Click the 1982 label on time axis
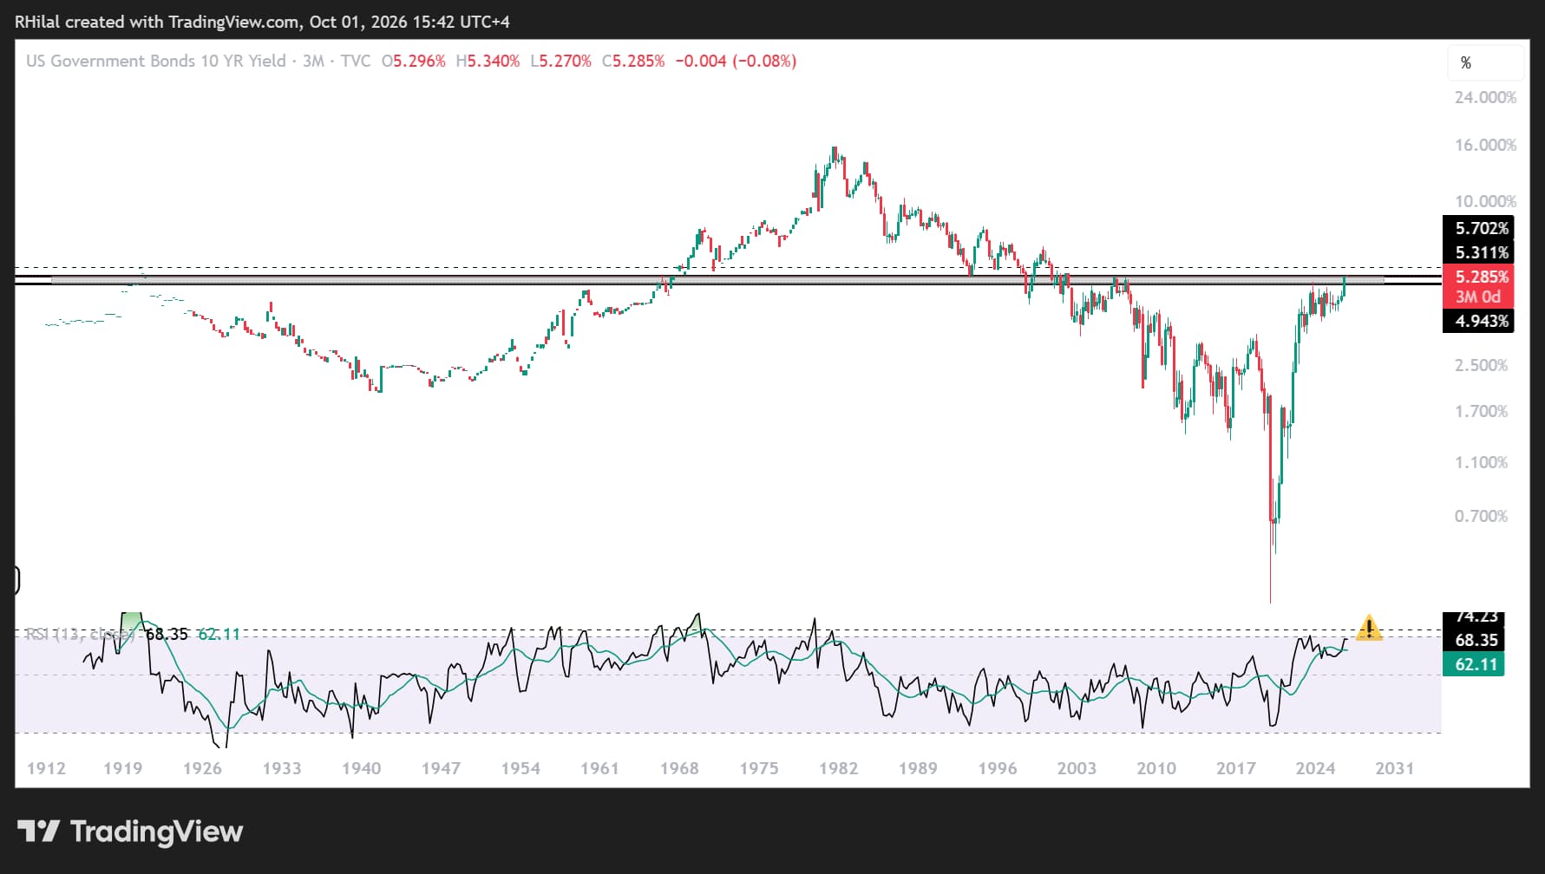Image resolution: width=1545 pixels, height=874 pixels. [838, 768]
